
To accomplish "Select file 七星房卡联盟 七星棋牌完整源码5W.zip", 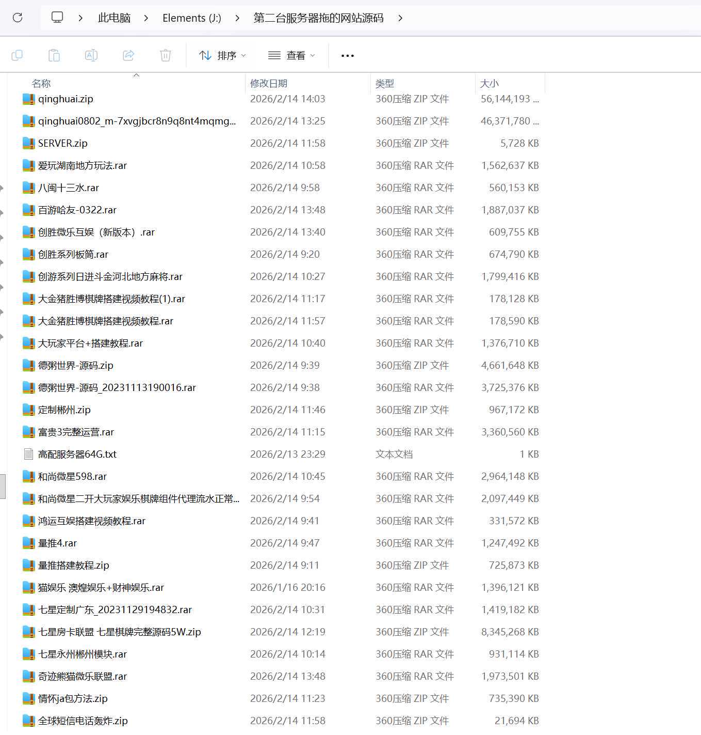I will click(120, 632).
